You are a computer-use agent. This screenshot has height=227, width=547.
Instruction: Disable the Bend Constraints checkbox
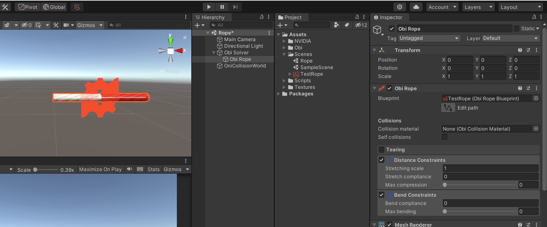[381, 195]
